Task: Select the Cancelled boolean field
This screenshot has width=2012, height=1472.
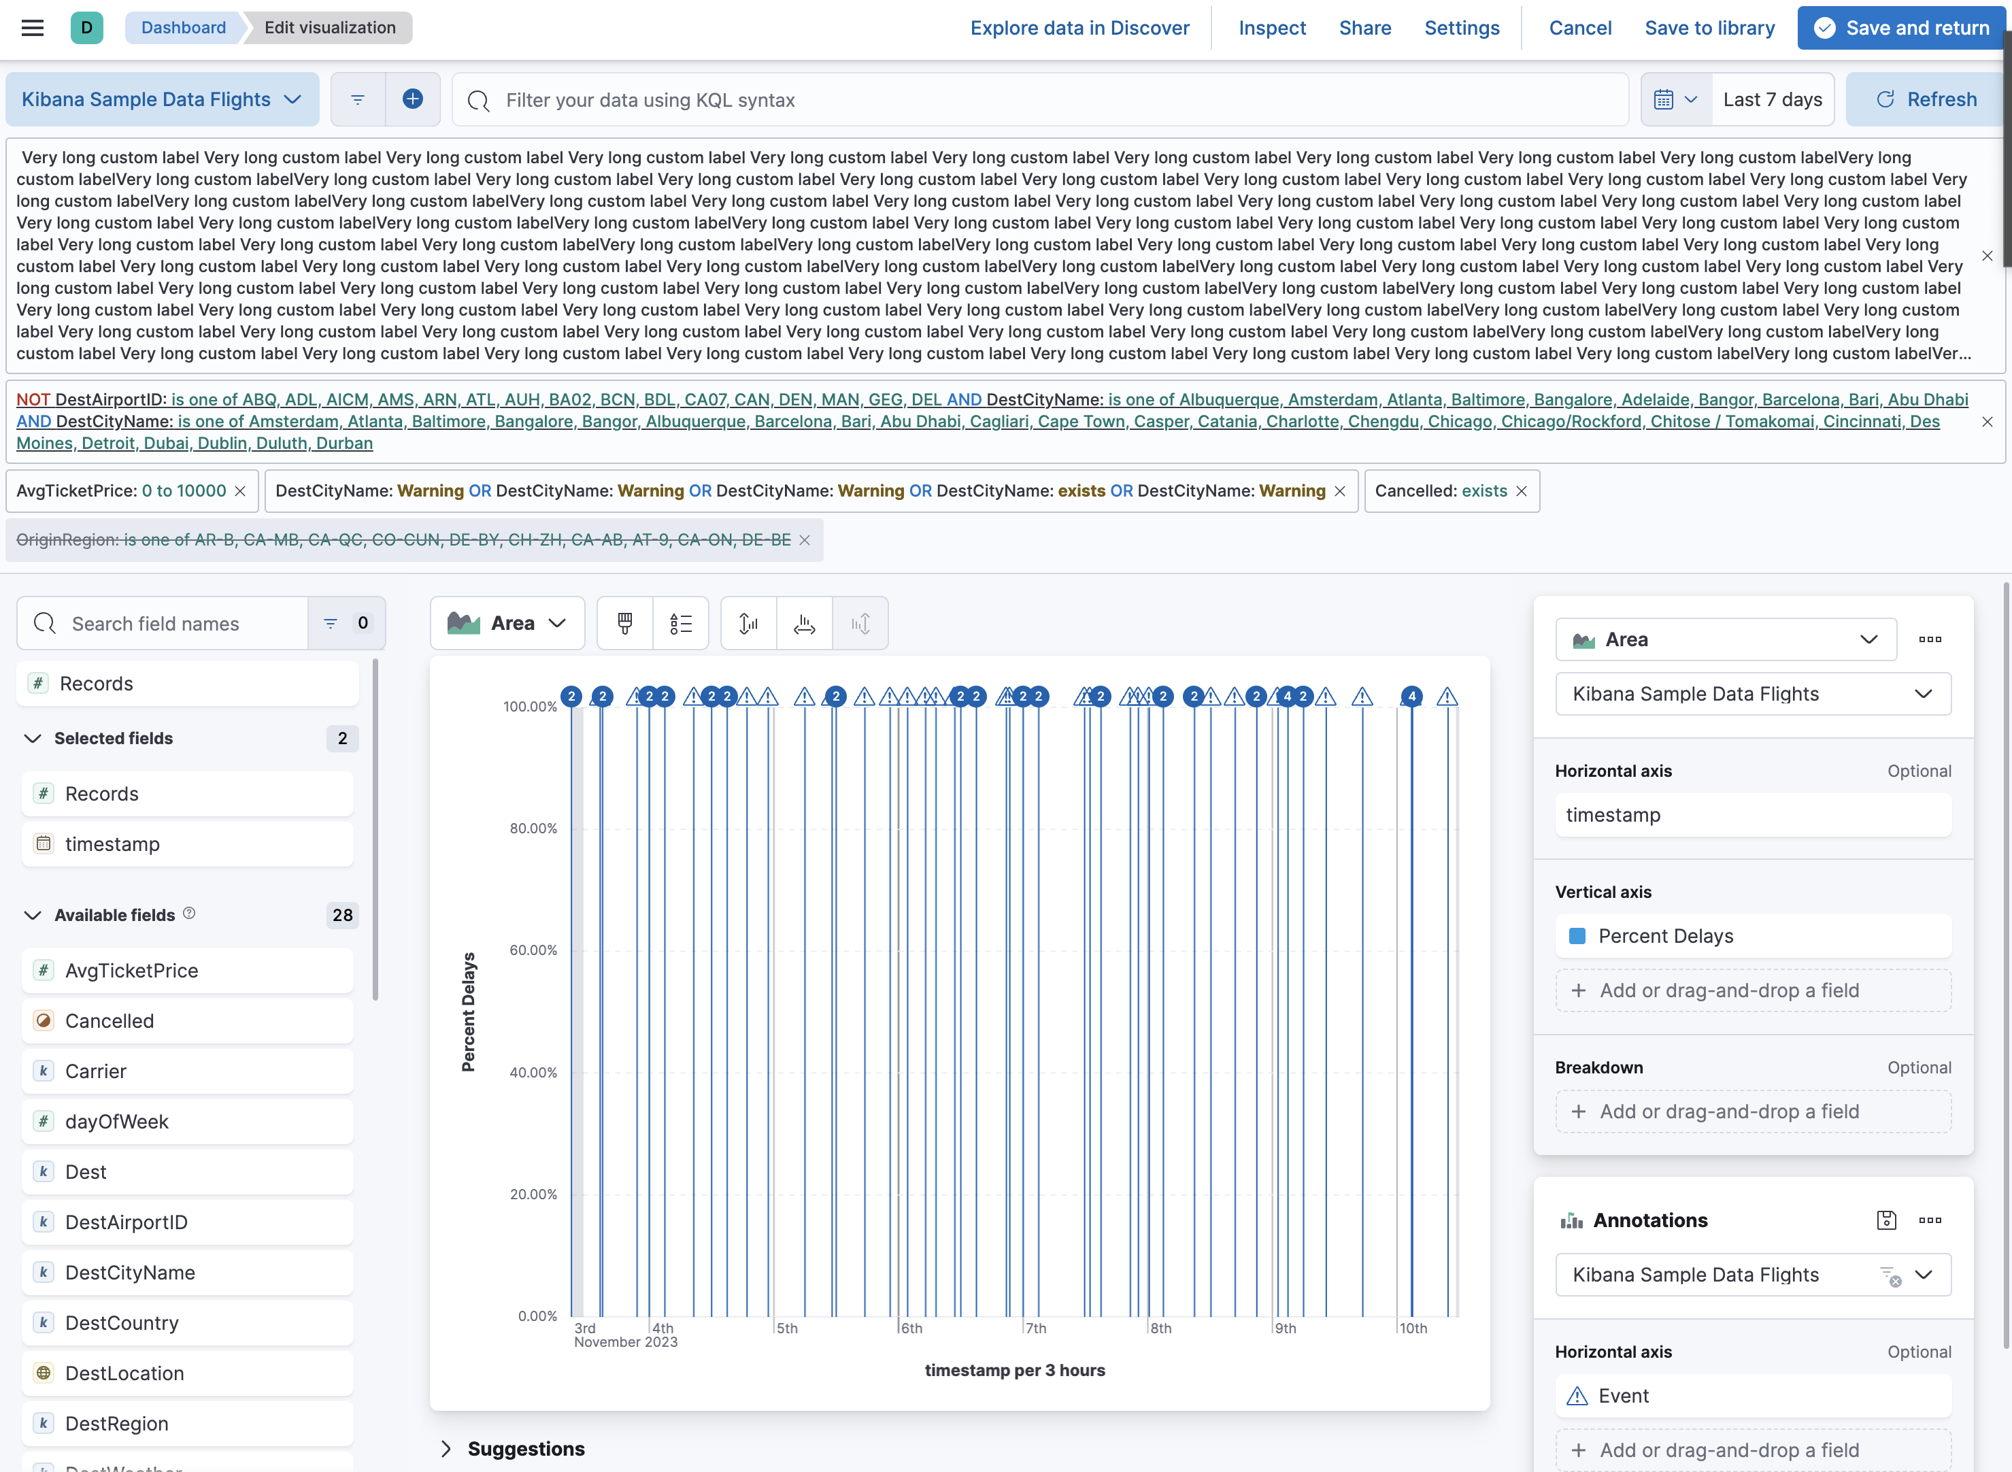Action: 187,1020
